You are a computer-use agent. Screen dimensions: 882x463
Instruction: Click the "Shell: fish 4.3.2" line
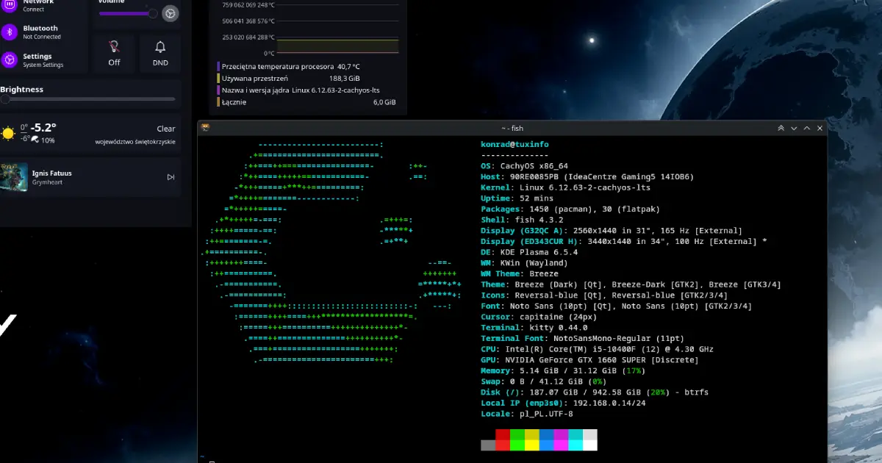click(x=522, y=220)
